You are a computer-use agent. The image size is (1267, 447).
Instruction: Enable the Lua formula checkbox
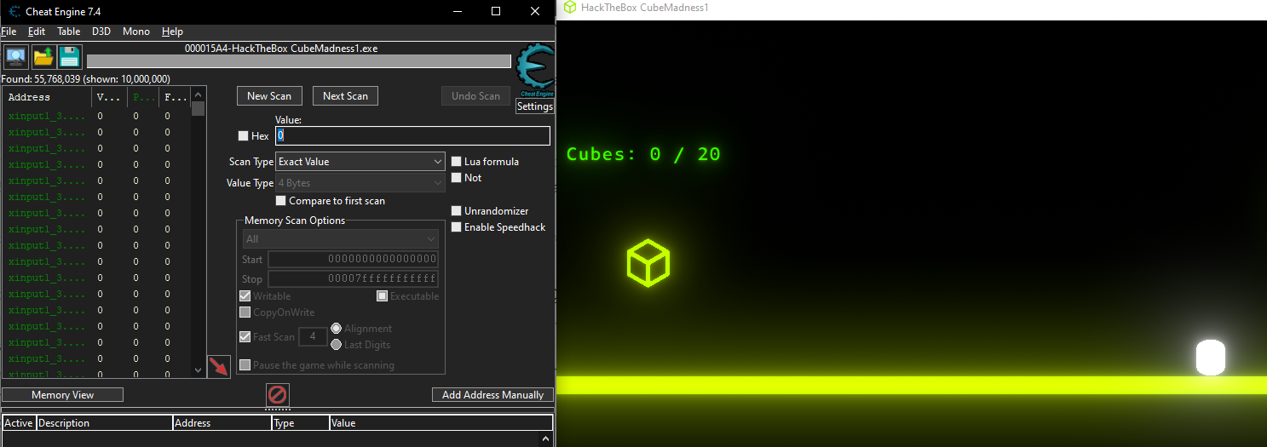point(457,162)
